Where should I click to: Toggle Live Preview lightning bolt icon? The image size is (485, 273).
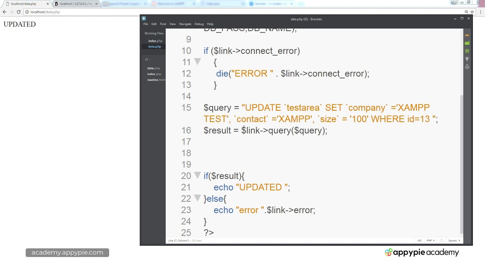pos(467,35)
